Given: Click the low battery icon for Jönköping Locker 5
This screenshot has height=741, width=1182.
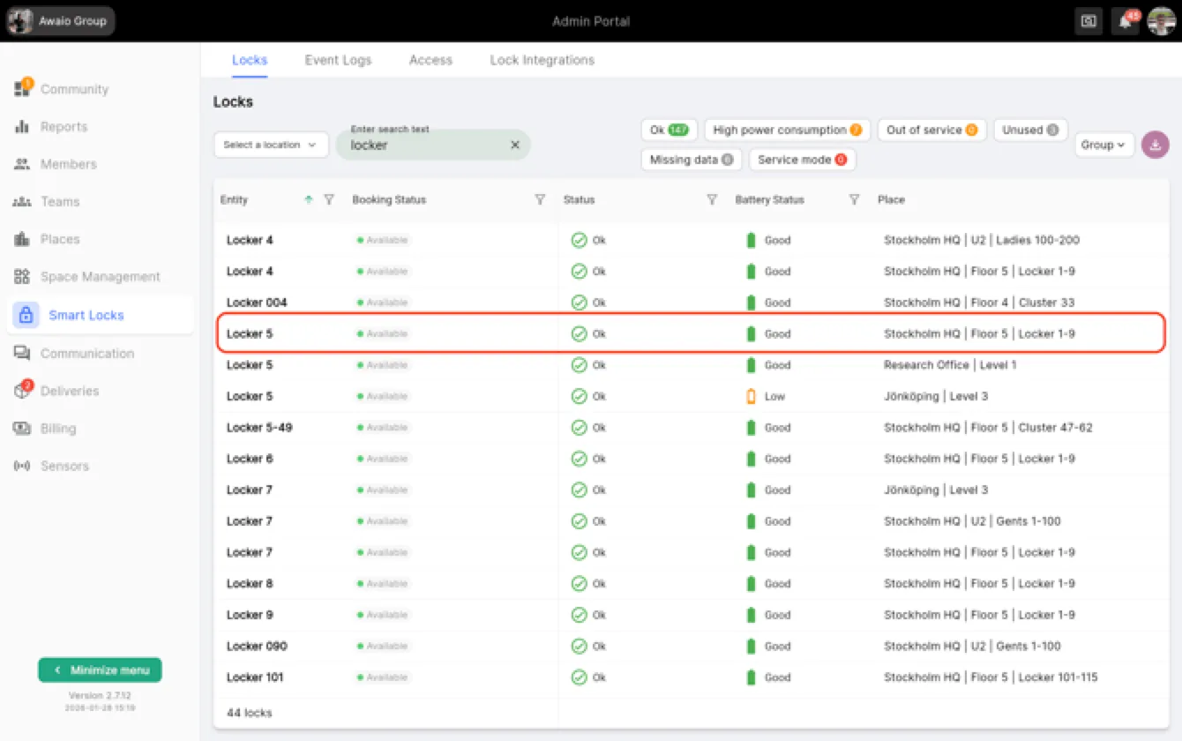Looking at the screenshot, I should click(752, 396).
